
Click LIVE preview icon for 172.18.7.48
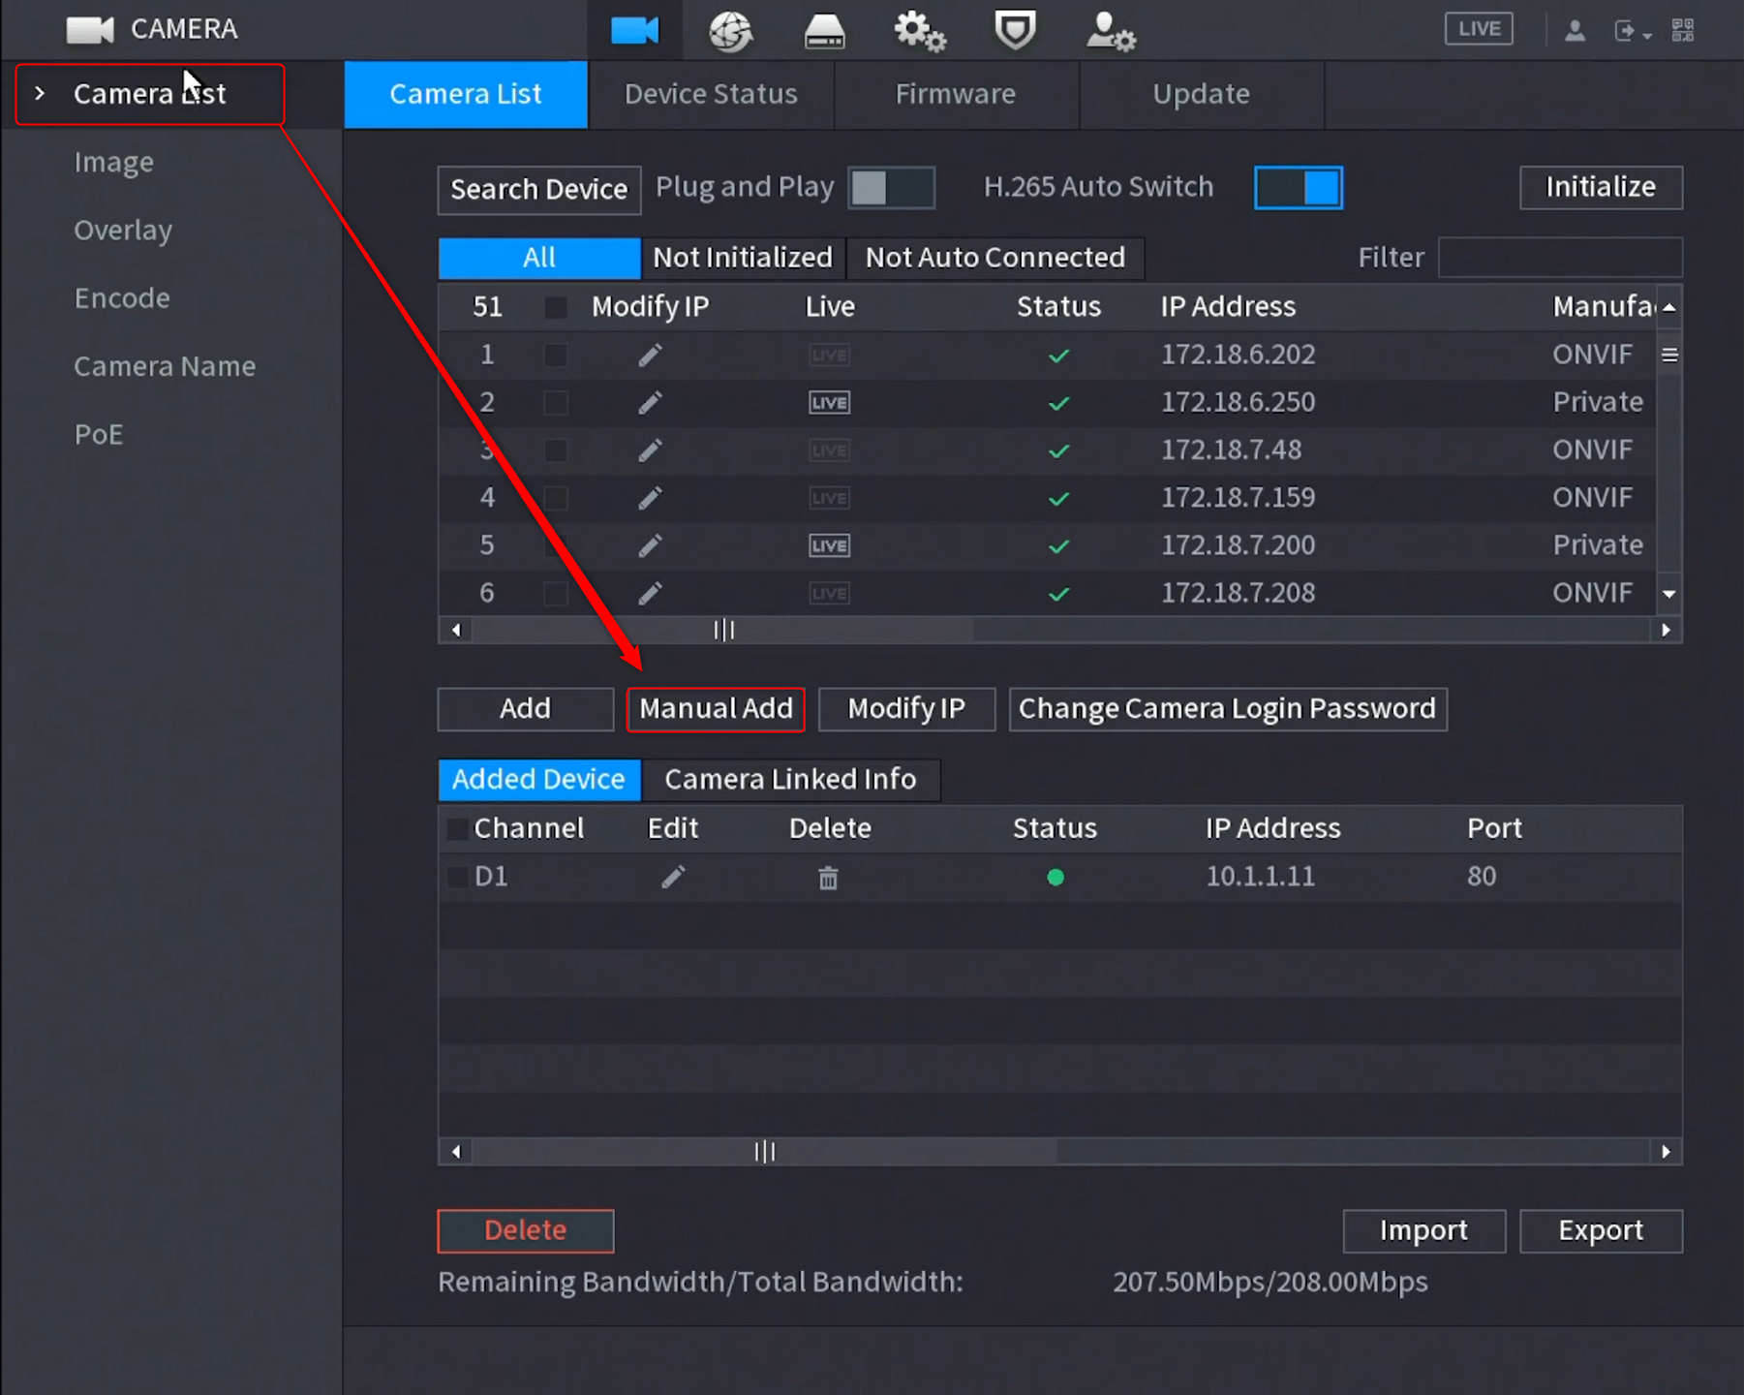(x=829, y=450)
